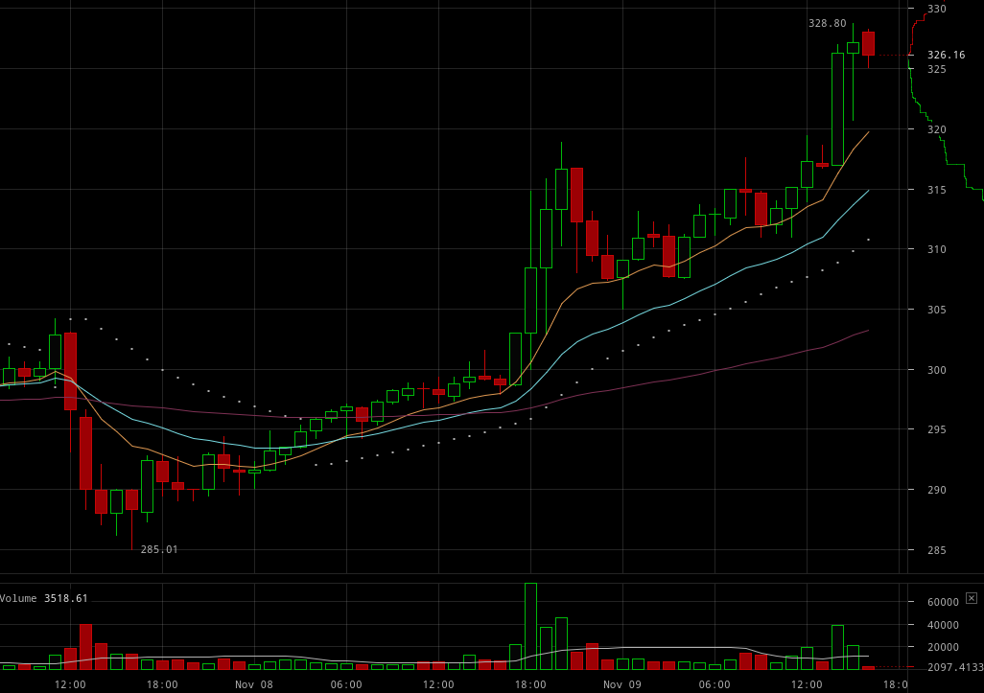This screenshot has height=693, width=984.
Task: Click the Nov 09 date label
Action: point(622,684)
